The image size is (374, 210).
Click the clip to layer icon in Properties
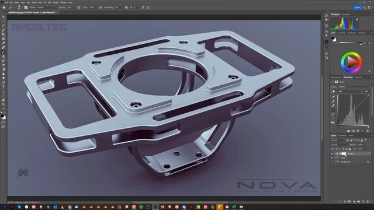(348, 131)
